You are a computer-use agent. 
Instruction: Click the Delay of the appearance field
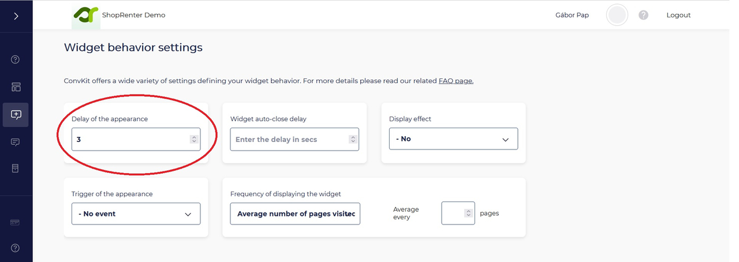coord(132,139)
